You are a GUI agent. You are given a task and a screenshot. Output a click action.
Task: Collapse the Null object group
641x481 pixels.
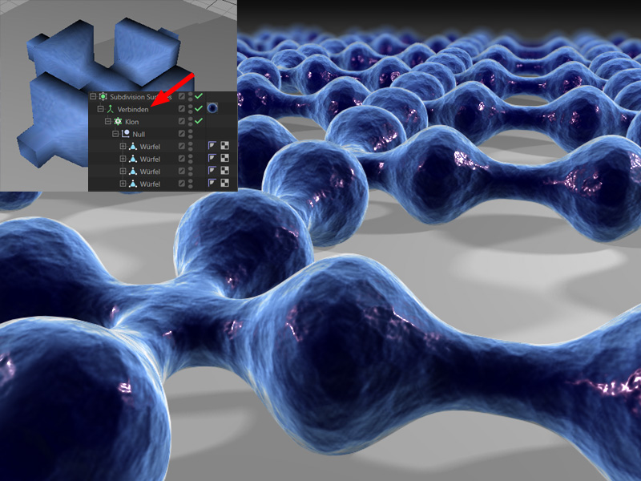pyautogui.click(x=115, y=134)
